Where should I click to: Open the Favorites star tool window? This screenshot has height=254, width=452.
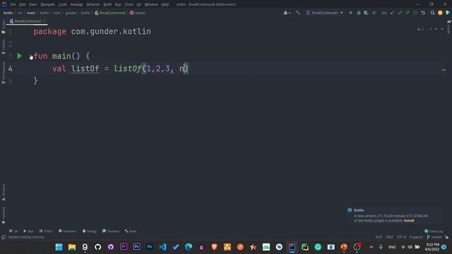pyautogui.click(x=4, y=215)
